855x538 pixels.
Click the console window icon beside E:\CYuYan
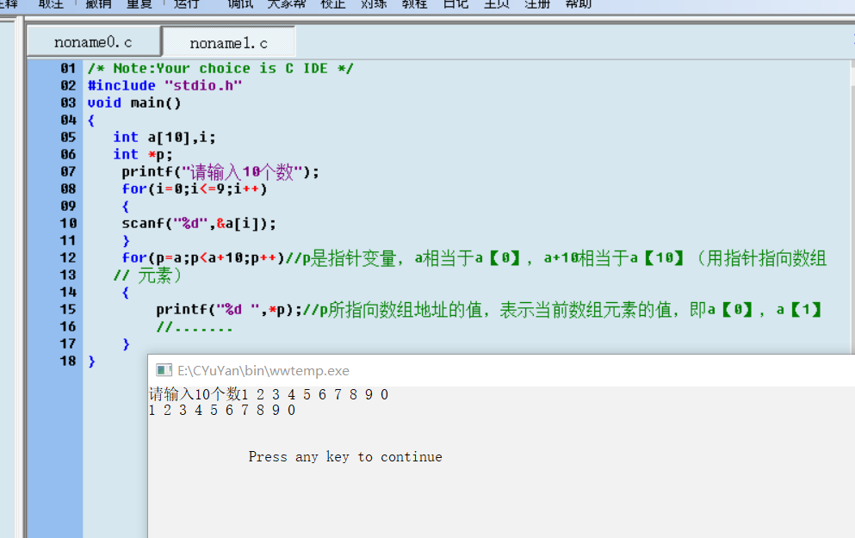point(164,371)
